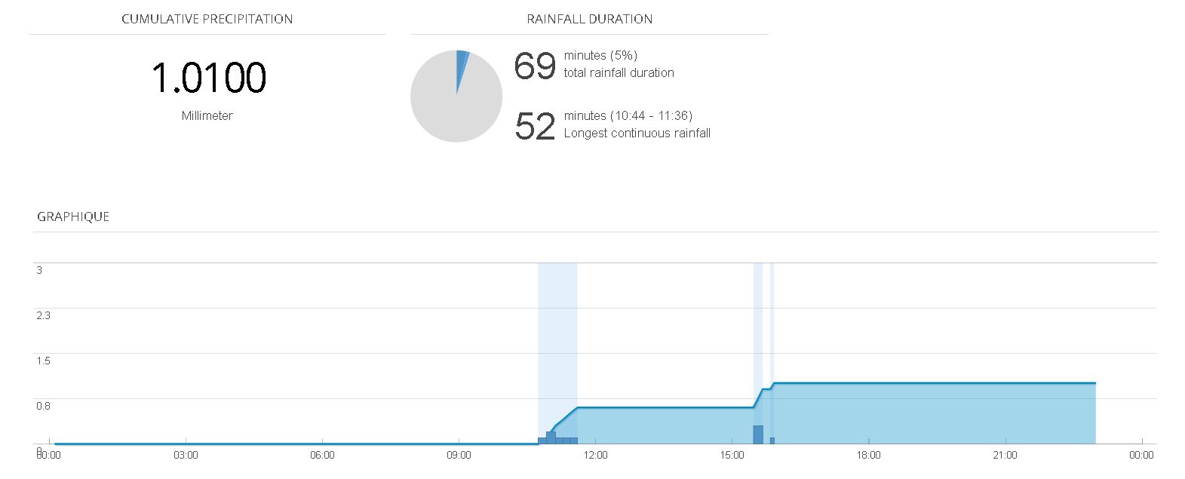Click the 69 total minutes figure
1185x479 pixels.
pyautogui.click(x=535, y=66)
